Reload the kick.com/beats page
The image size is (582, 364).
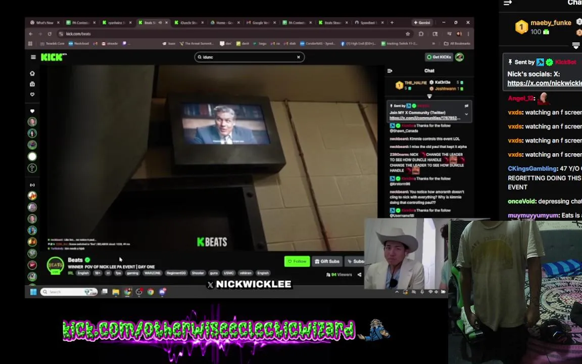click(50, 34)
